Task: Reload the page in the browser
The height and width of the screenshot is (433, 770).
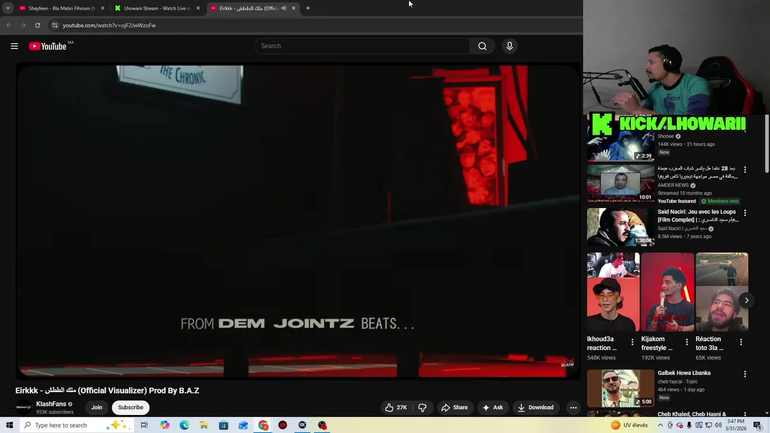Action: (x=37, y=25)
